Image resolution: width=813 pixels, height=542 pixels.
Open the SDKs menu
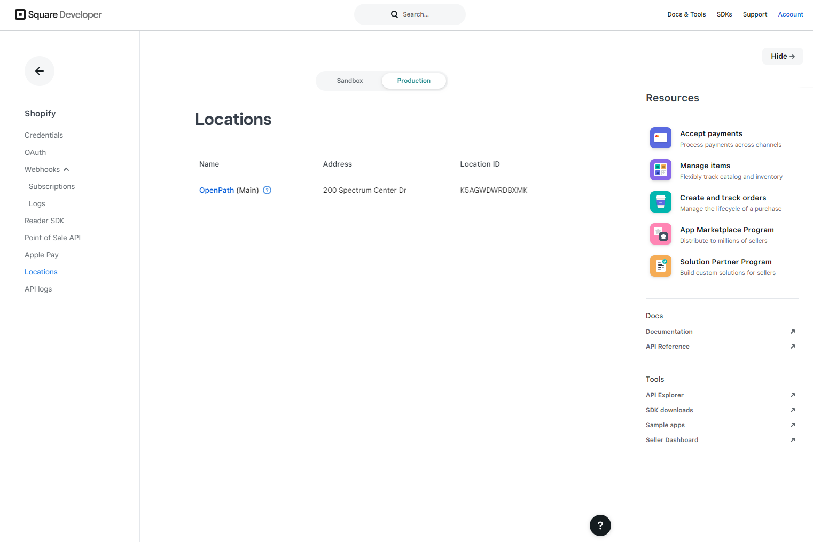[x=724, y=14]
